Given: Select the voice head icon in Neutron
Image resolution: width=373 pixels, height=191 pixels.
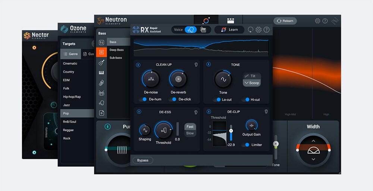Looking at the screenshot, I should 101,103.
